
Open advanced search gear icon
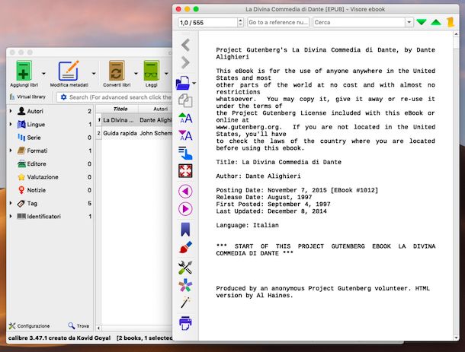coord(63,97)
